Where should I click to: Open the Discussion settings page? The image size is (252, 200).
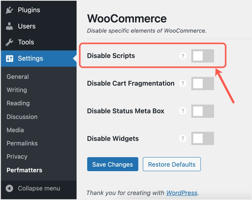pyautogui.click(x=22, y=117)
